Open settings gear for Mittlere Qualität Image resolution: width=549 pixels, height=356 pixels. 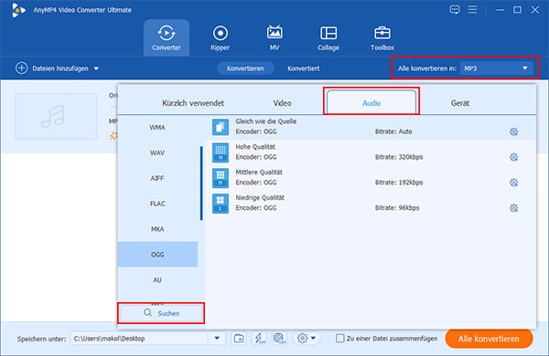pyautogui.click(x=513, y=183)
